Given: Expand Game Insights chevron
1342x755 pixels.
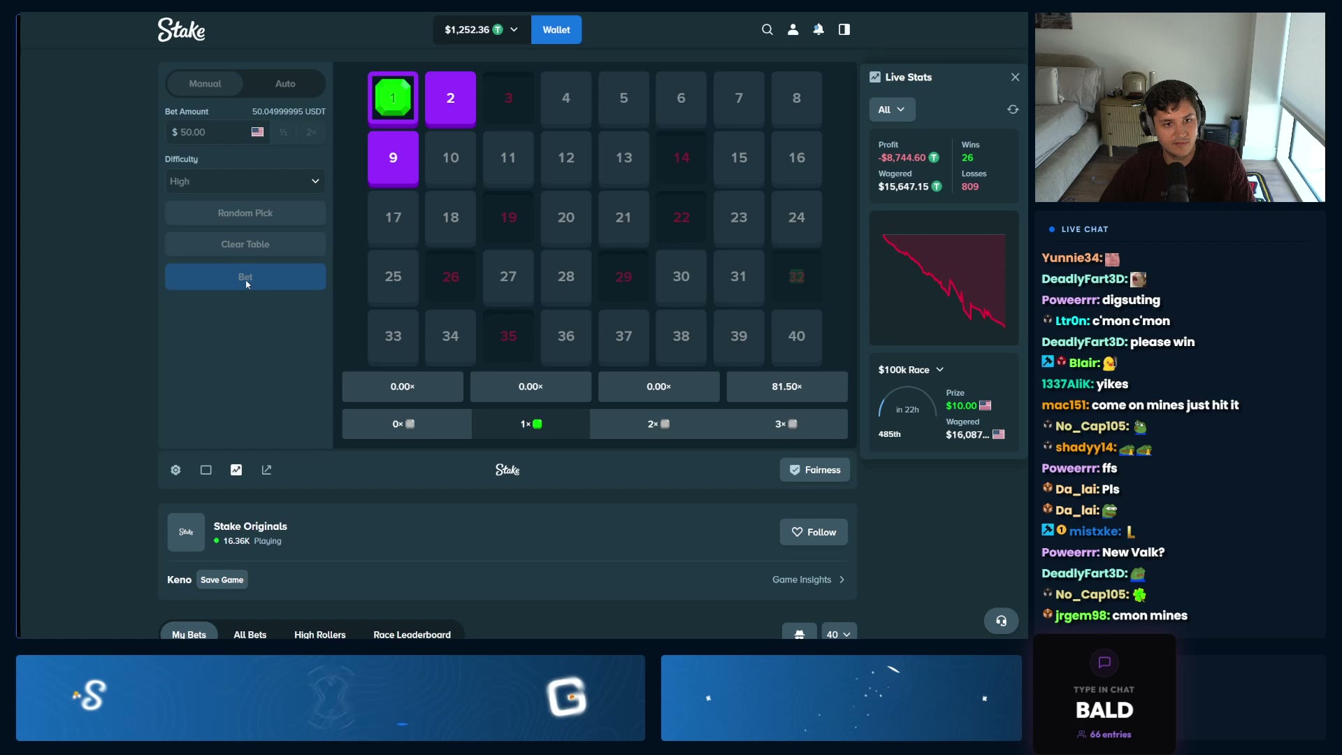Looking at the screenshot, I should click(x=842, y=580).
